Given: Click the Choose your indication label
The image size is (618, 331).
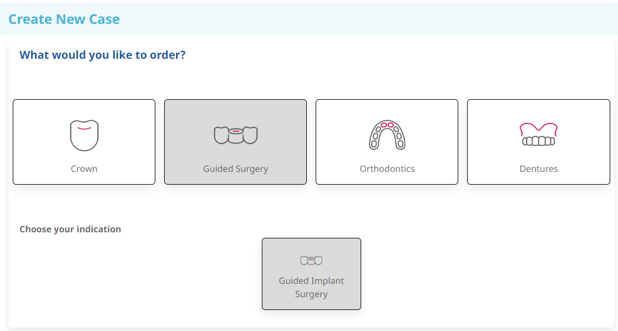Looking at the screenshot, I should [x=70, y=229].
